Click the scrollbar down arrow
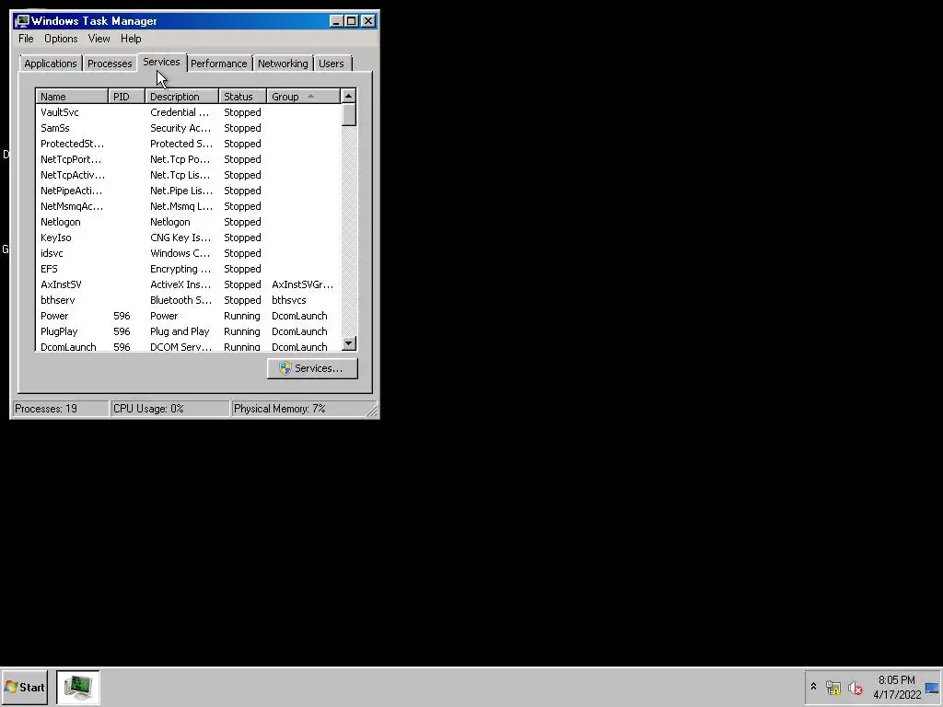943x707 pixels. tap(349, 343)
